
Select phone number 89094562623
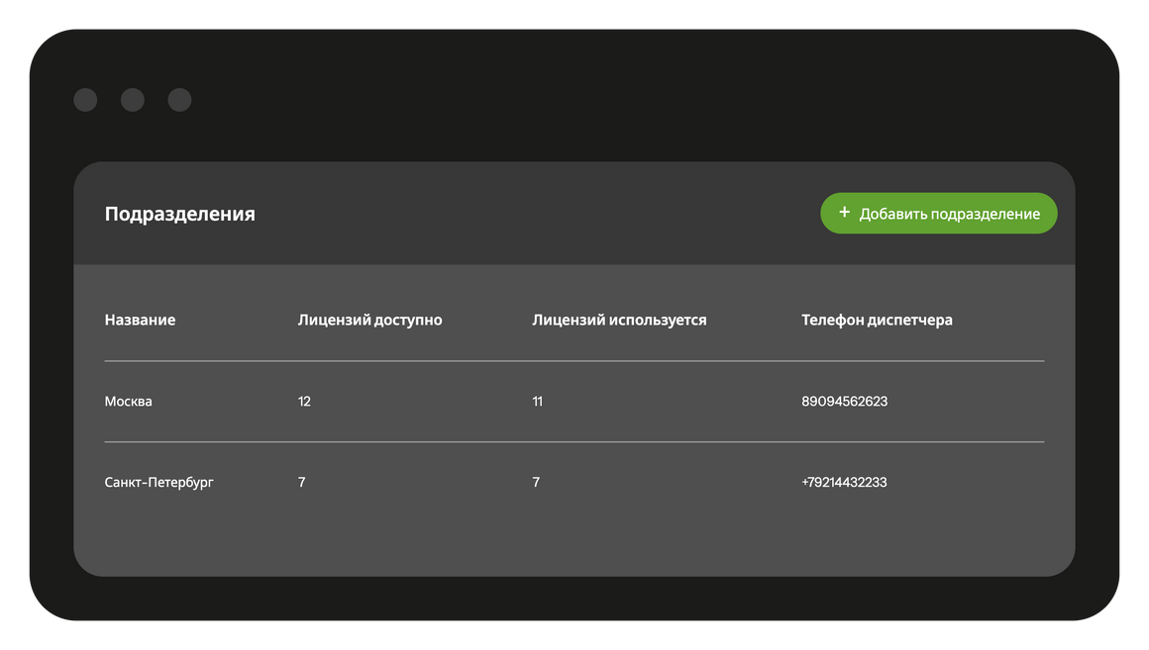[x=844, y=402]
